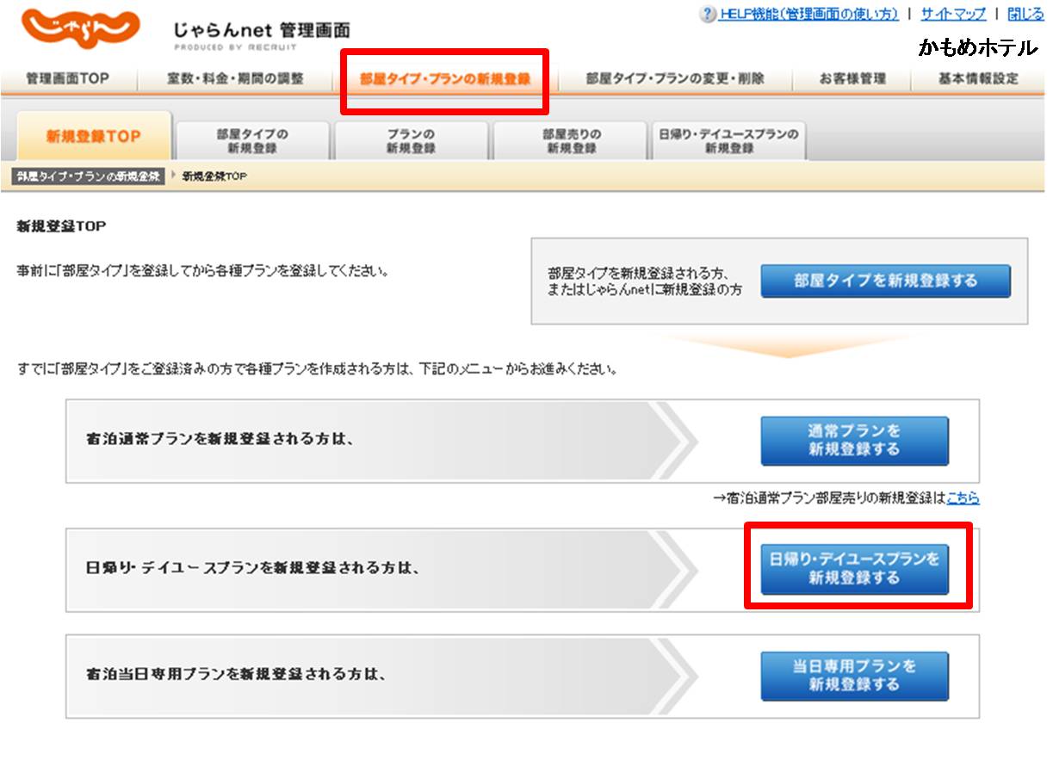Go to 管理画面TOP menu
Screen dimensions: 1053x760
(x=68, y=78)
